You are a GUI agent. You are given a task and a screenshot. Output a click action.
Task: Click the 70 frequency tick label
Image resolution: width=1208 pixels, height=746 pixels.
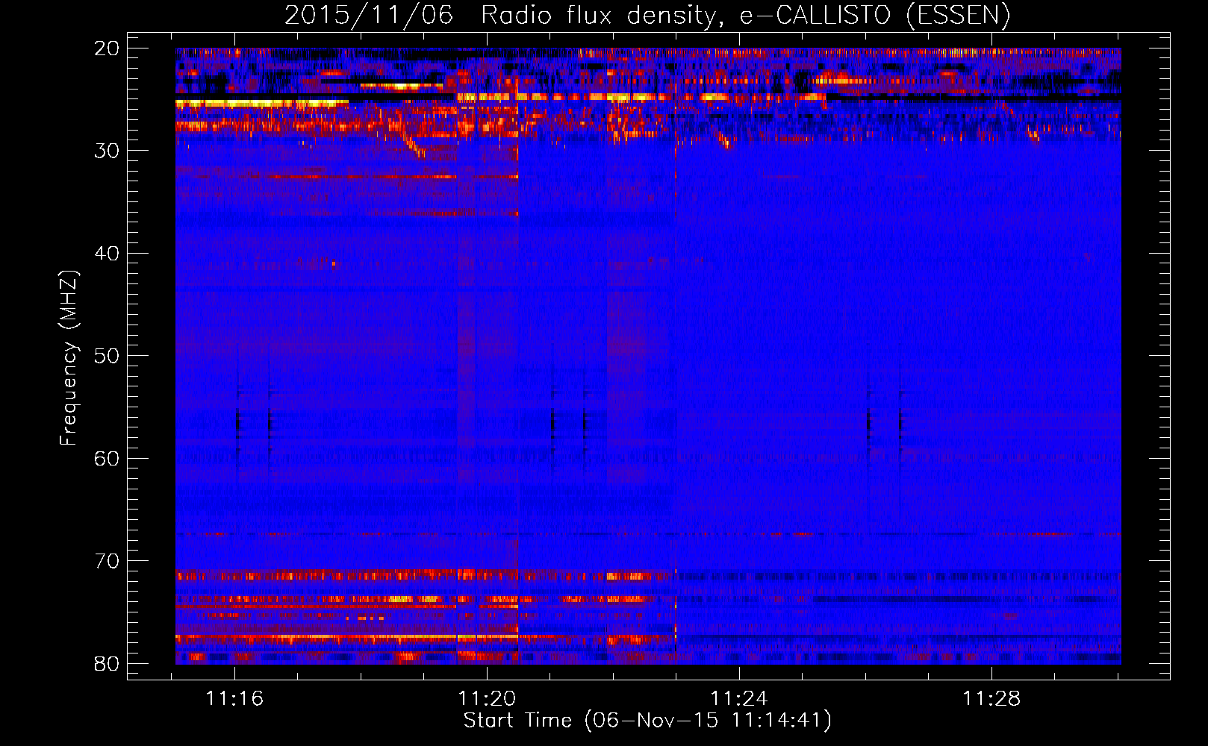click(x=108, y=561)
